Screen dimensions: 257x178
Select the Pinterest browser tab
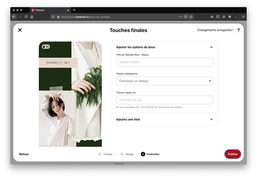pos(50,10)
